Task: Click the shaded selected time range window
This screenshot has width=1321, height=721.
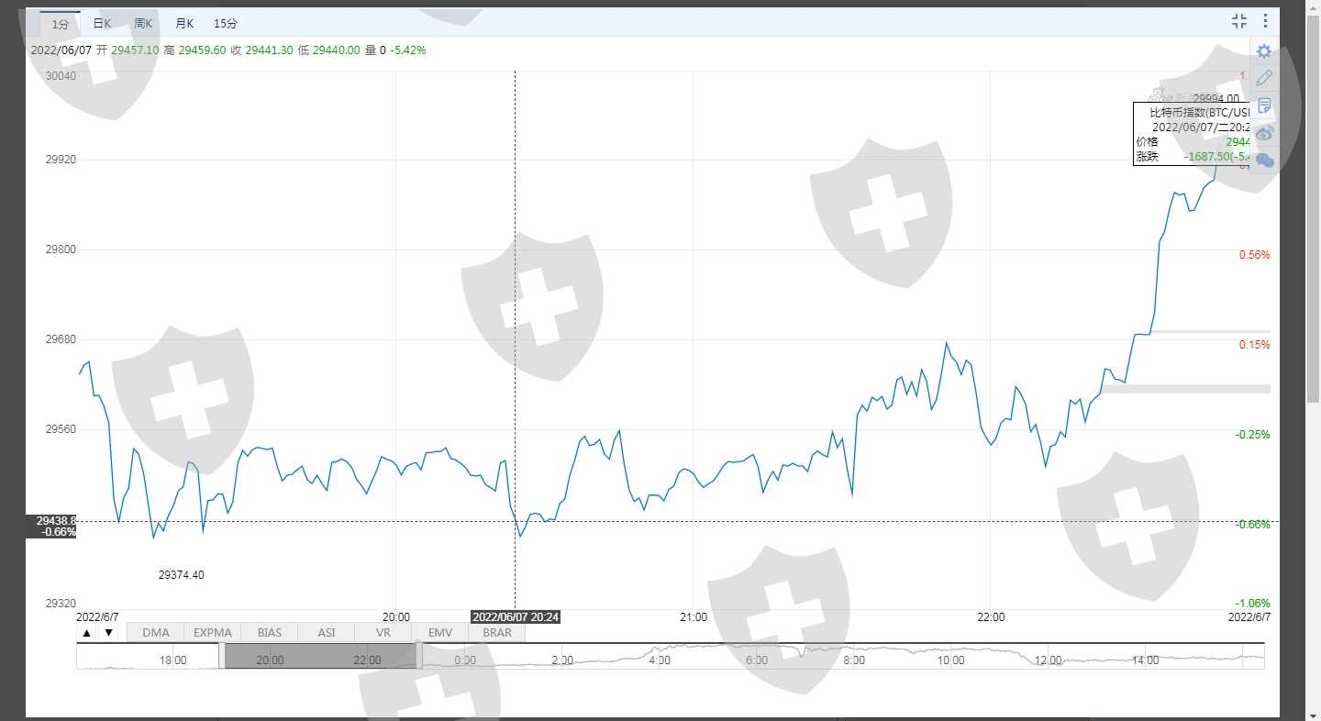Action: click(320, 656)
